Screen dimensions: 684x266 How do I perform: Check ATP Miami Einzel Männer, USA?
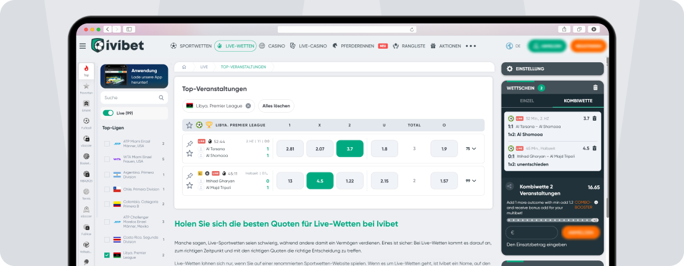coord(107,143)
